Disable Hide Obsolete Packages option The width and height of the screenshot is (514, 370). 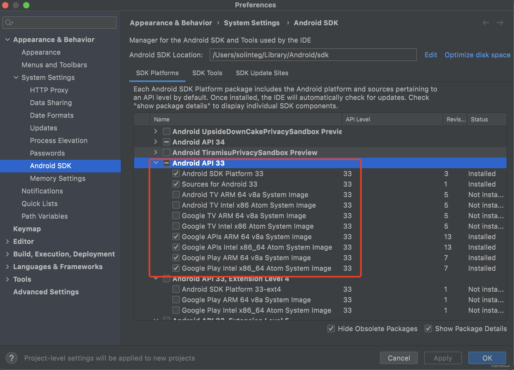point(331,328)
